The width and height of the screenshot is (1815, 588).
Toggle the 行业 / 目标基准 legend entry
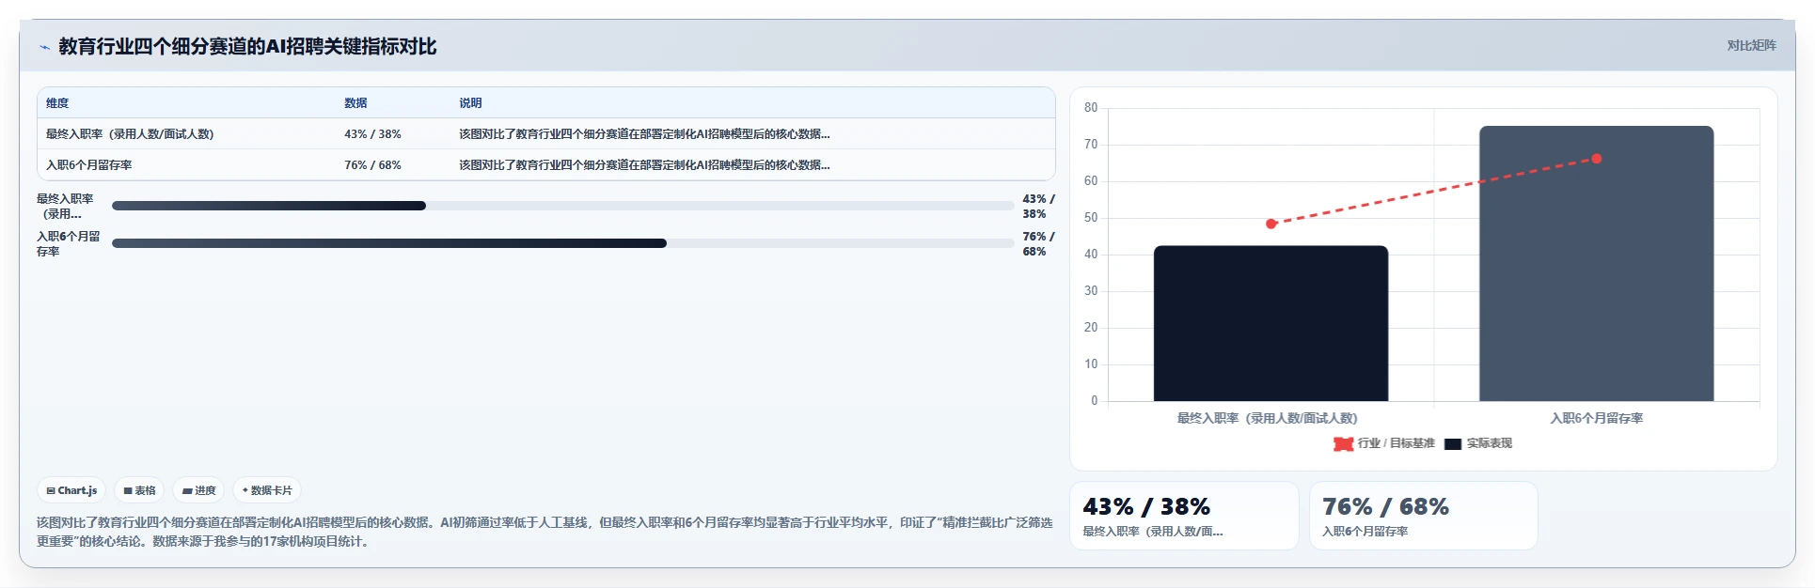click(x=1384, y=443)
